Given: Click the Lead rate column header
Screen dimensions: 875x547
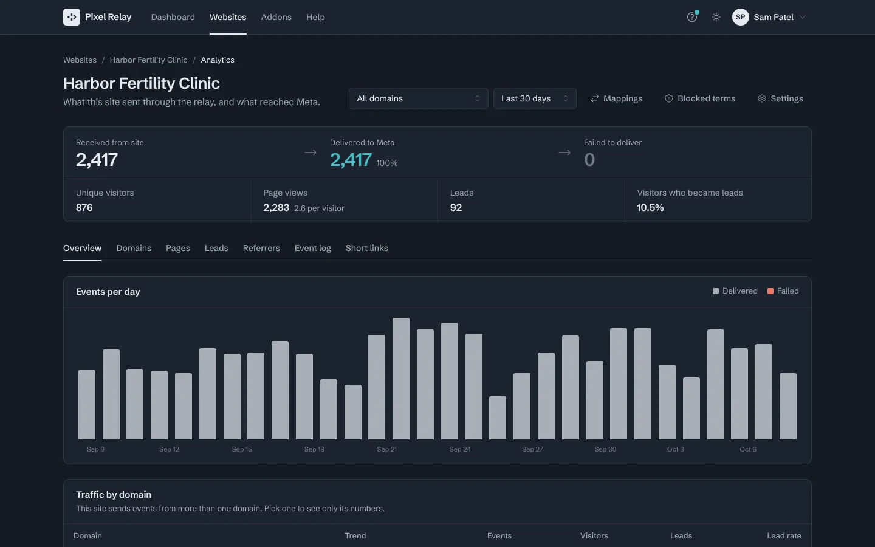Looking at the screenshot, I should (784, 535).
